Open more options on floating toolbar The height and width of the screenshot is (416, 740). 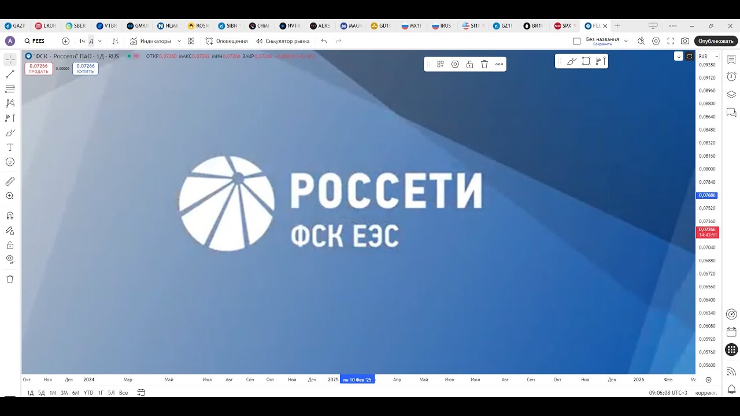pos(499,64)
